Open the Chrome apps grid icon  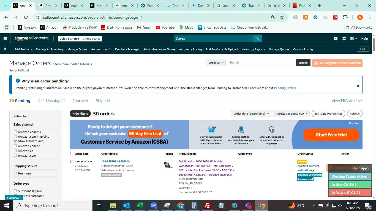point(7,27)
